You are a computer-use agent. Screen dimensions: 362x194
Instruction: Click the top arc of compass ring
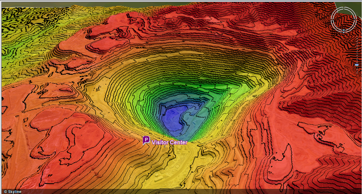[x=343, y=9]
